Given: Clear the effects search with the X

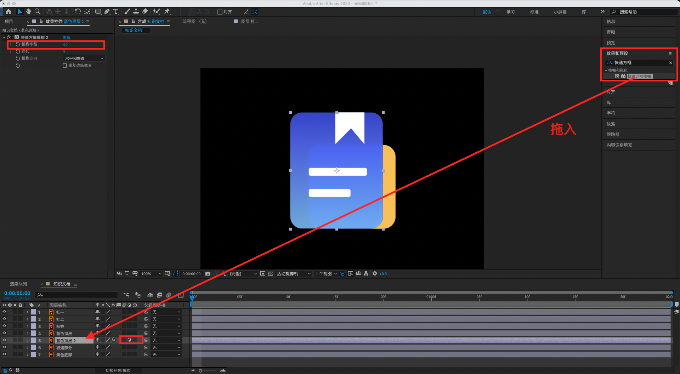Looking at the screenshot, I should point(670,63).
